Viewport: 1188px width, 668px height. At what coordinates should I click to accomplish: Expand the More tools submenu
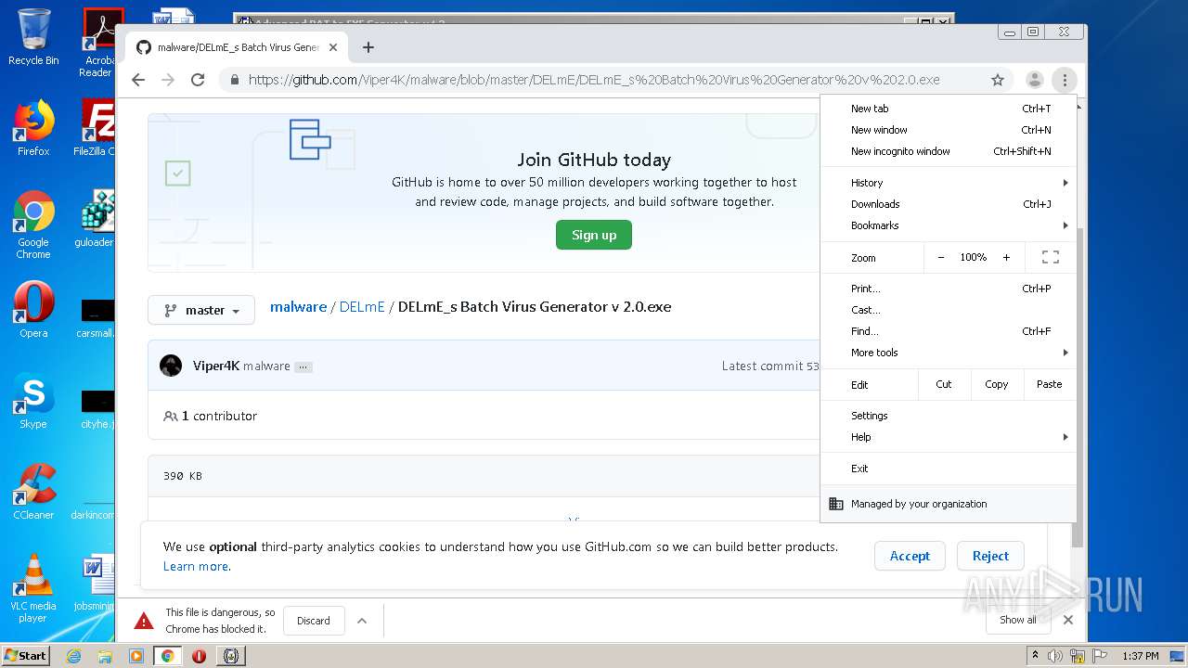[x=949, y=353]
